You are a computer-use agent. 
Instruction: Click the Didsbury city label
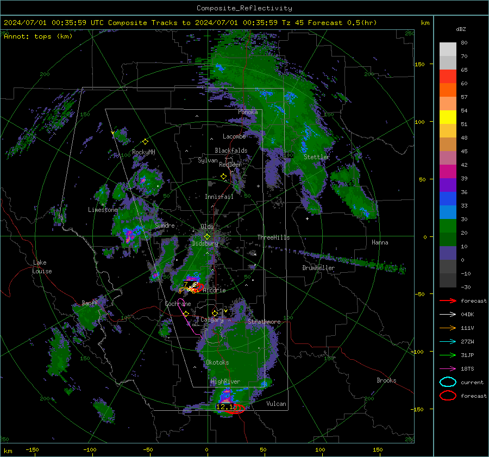tap(205, 243)
